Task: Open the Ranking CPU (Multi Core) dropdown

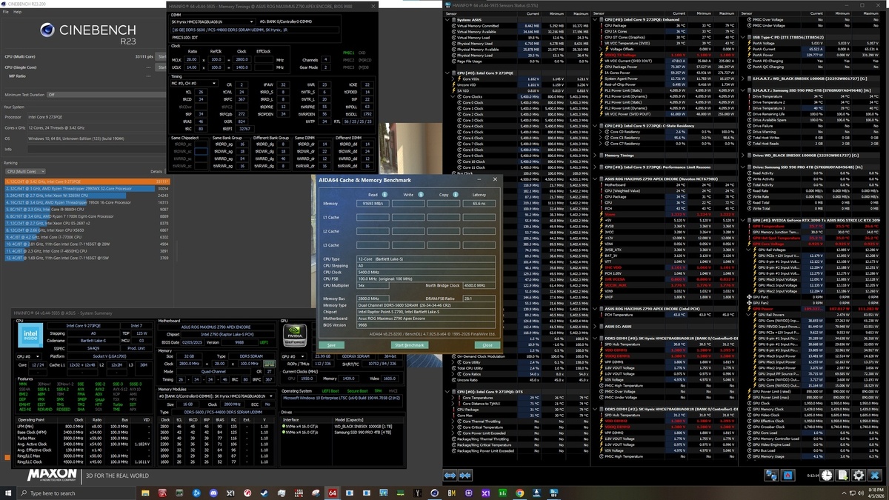Action: pyautogui.click(x=25, y=171)
